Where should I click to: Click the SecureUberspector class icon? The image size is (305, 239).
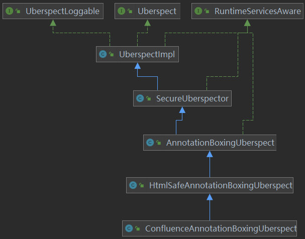[140, 98]
